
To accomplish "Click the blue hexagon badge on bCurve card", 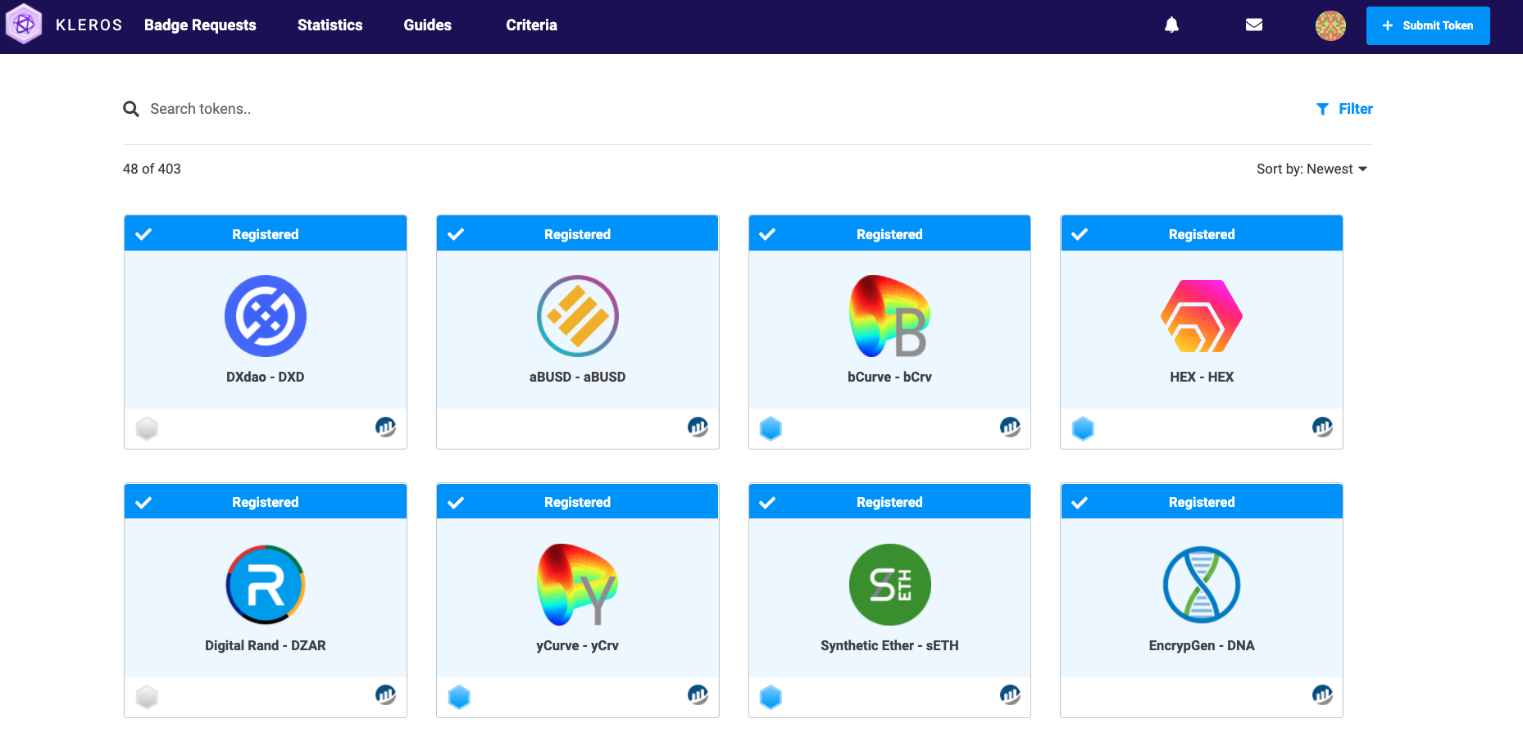I will coord(771,428).
